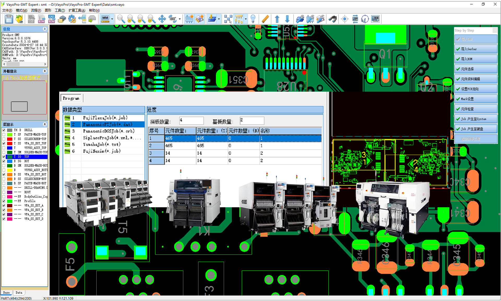This screenshot has height=301, width=501.
Task: Click the 导入BOM step button
Action: pos(476,59)
